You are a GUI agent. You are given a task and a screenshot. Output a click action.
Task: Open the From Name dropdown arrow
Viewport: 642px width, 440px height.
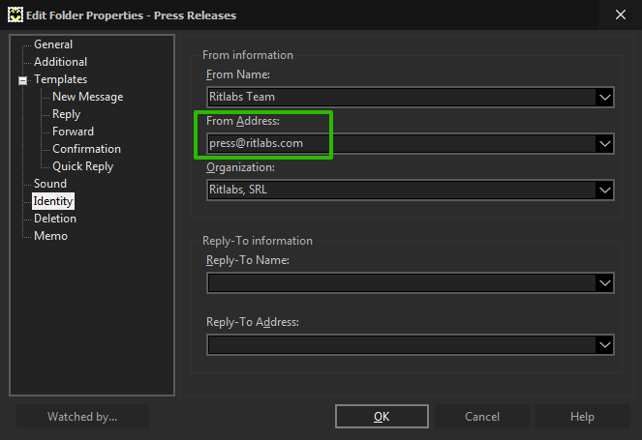(x=605, y=98)
